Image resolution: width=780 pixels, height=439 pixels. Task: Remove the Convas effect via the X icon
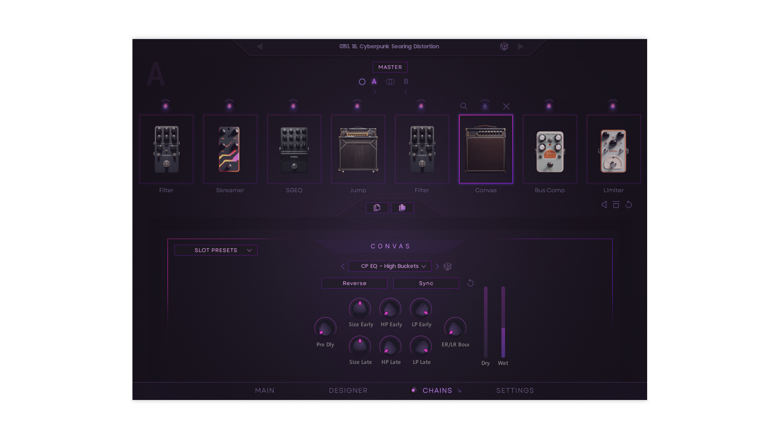click(506, 106)
